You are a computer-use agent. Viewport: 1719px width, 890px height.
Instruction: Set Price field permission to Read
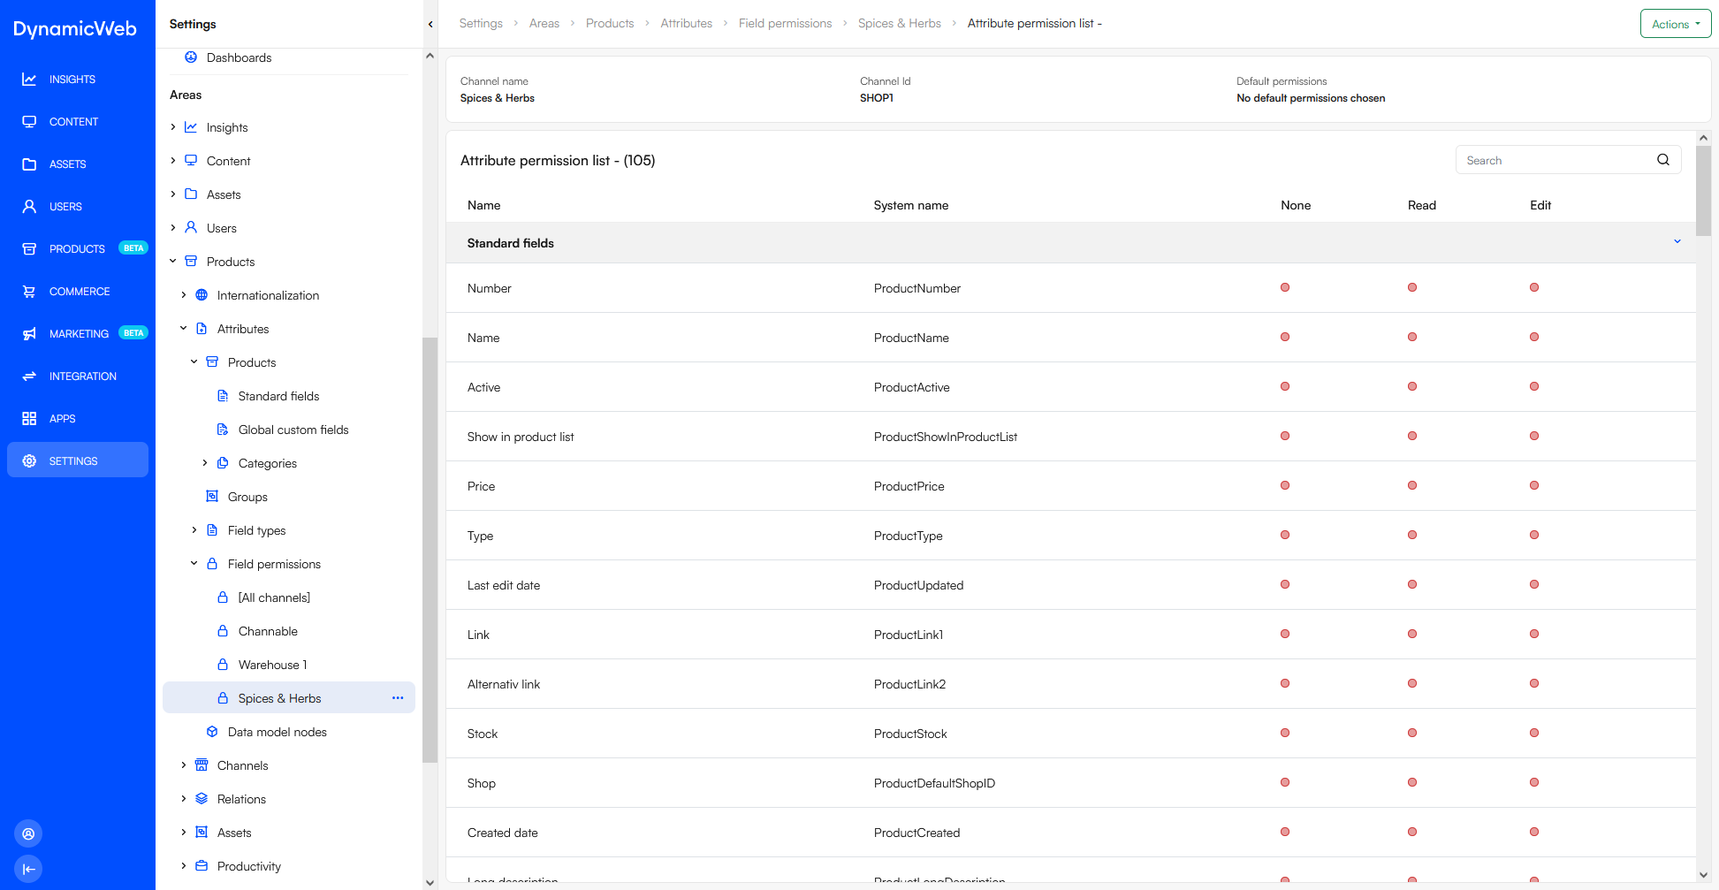tap(1412, 485)
